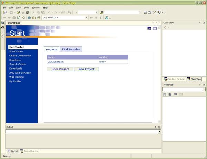Click the Add to Favorites icon
The width and height of the screenshot is (207, 159).
pos(39,18)
